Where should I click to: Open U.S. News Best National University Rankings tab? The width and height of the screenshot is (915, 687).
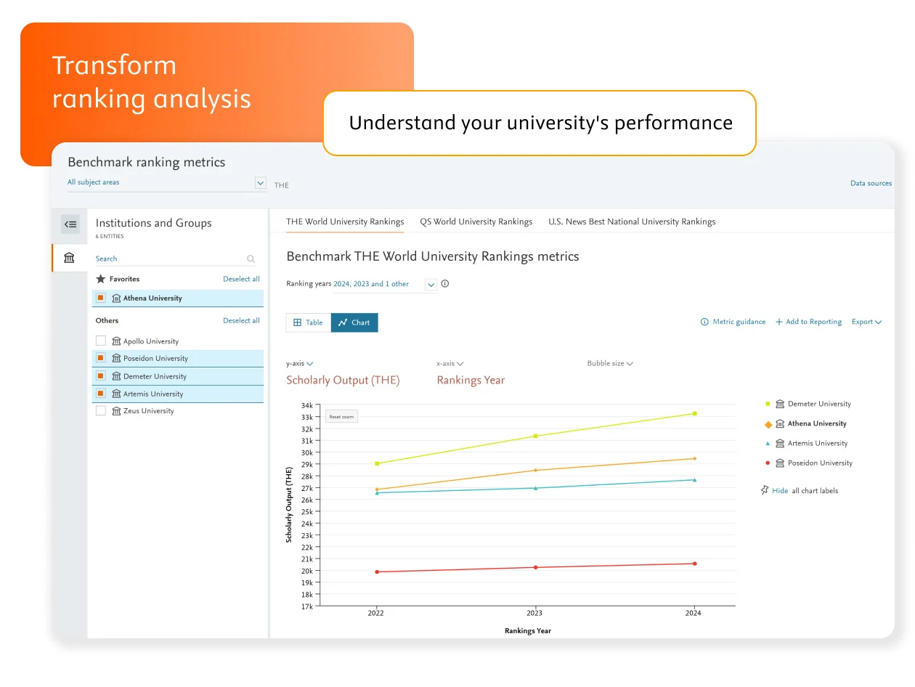coord(631,221)
